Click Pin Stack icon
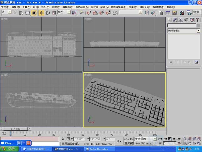The width and height of the screenshot is (202, 152). click(x=170, y=62)
